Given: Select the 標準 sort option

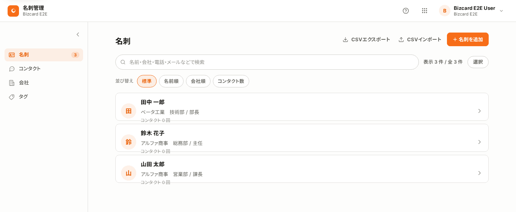Looking at the screenshot, I should 147,81.
